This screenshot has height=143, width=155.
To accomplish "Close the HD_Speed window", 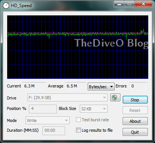I will [x=143, y=4].
